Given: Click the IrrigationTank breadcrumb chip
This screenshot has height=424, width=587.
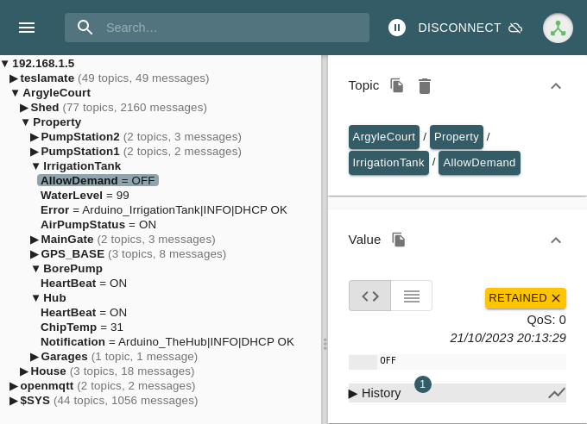Looking at the screenshot, I should [x=388, y=163].
